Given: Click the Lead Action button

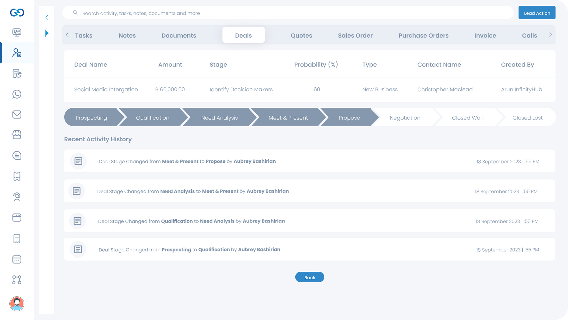Looking at the screenshot, I should (x=537, y=13).
